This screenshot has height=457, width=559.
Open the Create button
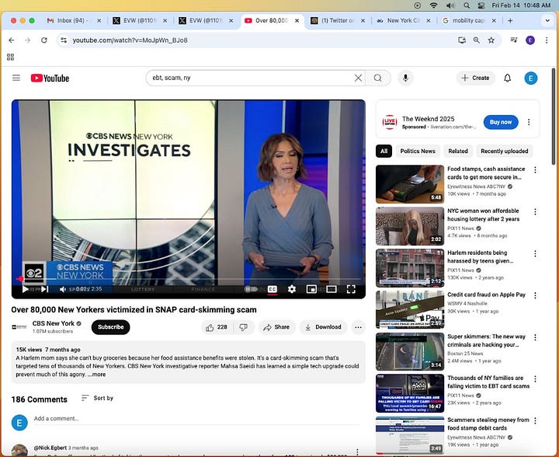click(476, 78)
